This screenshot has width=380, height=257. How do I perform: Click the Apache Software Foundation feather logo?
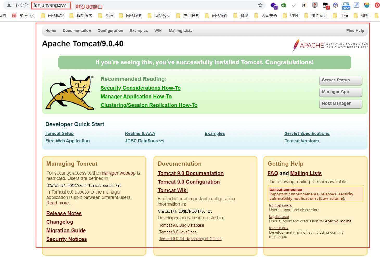click(x=330, y=46)
